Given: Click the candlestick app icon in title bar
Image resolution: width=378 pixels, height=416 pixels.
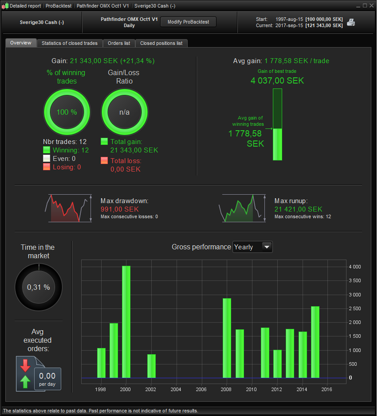Looking at the screenshot, I should [x=5, y=6].
